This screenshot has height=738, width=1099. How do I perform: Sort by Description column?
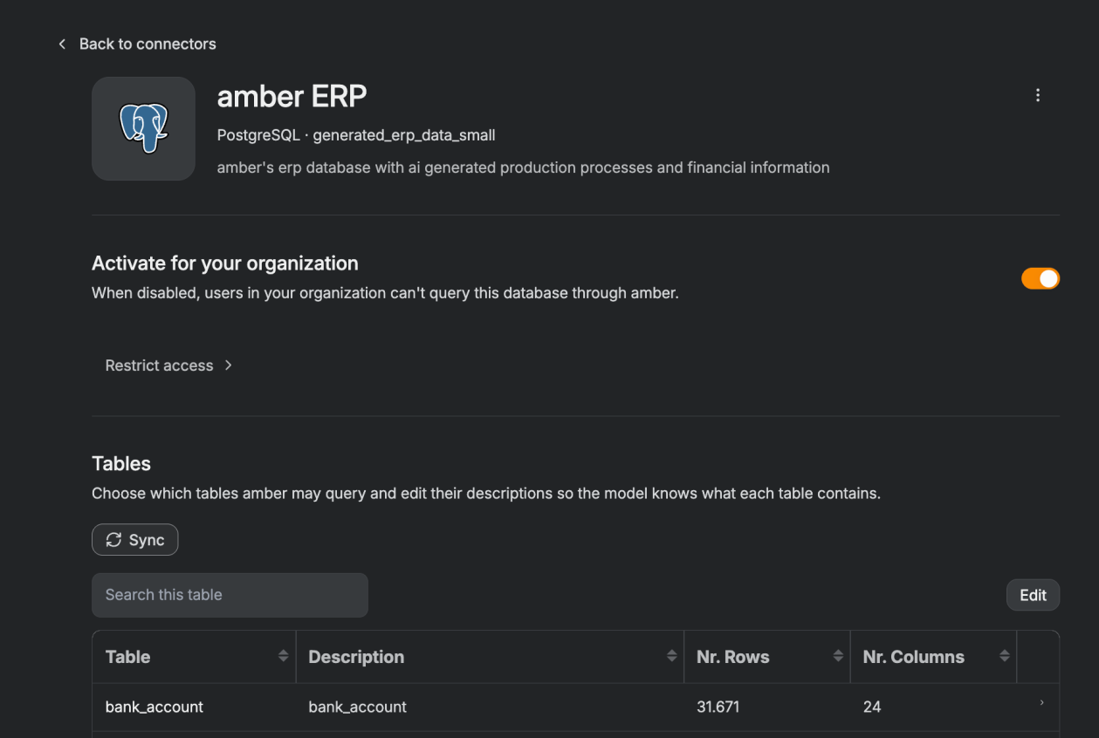pyautogui.click(x=671, y=656)
